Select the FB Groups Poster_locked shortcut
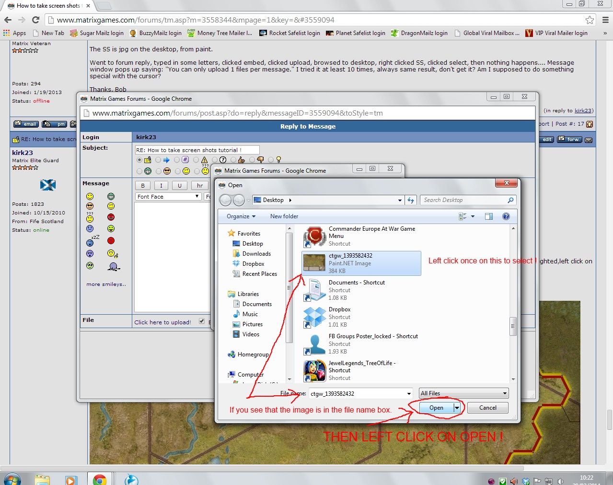This screenshot has width=613, height=485. tap(360, 344)
